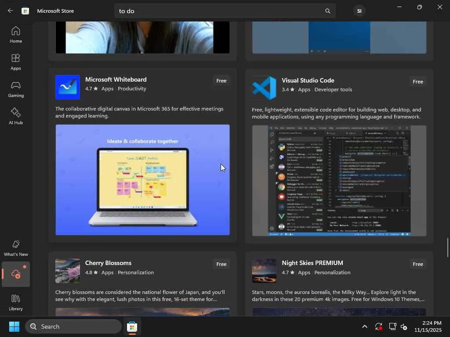This screenshot has height=337, width=450.
Task: Click the muted volume tray icon
Action: pos(404,326)
